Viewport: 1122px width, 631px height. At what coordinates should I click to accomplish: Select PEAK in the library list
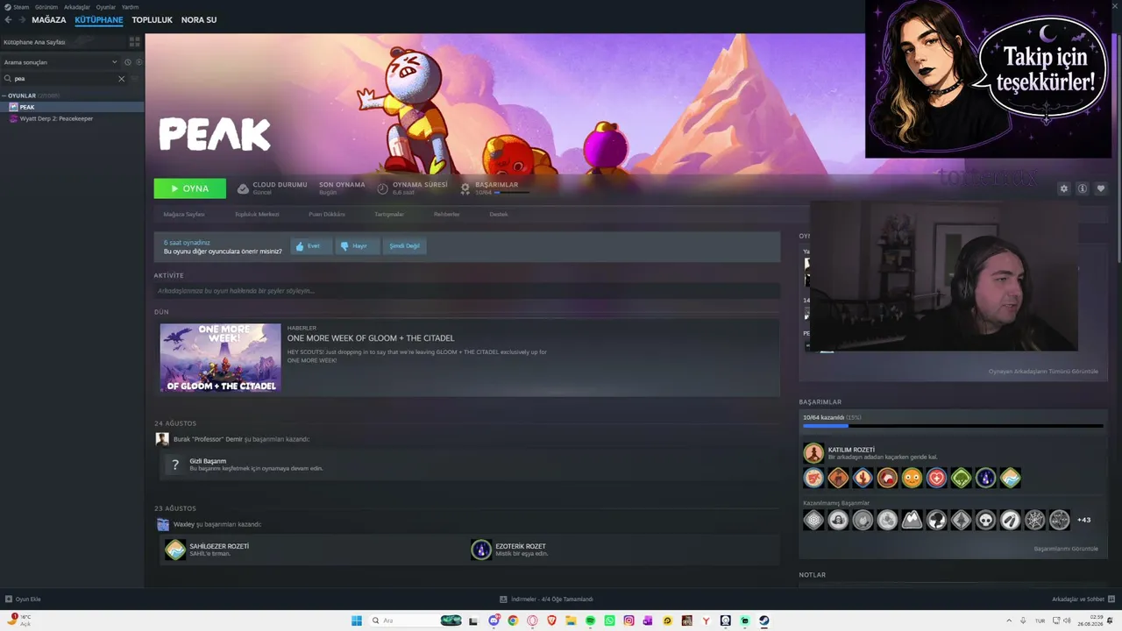[x=72, y=107]
